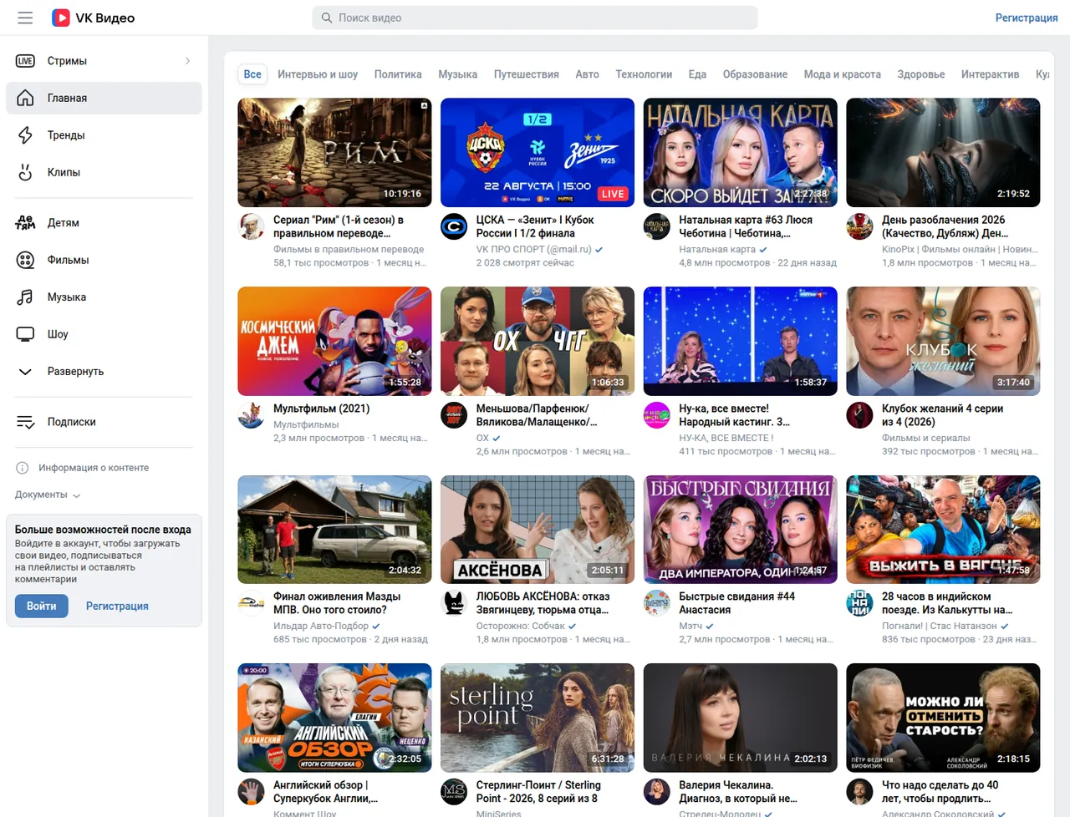Screen dimensions: 1070x817
Task: Open the Информация о контенте link
Action: (x=94, y=468)
